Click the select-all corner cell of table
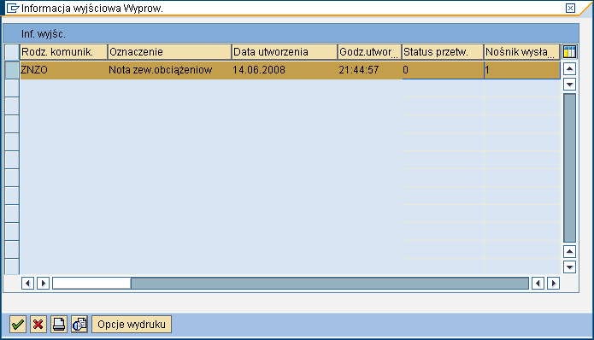The image size is (594, 340). tap(12, 52)
